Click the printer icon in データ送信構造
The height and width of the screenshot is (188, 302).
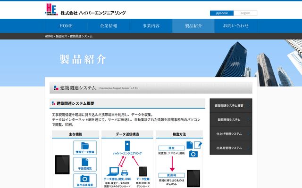[125, 173]
